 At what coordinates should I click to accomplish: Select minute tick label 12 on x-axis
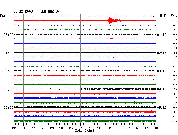click(128, 128)
